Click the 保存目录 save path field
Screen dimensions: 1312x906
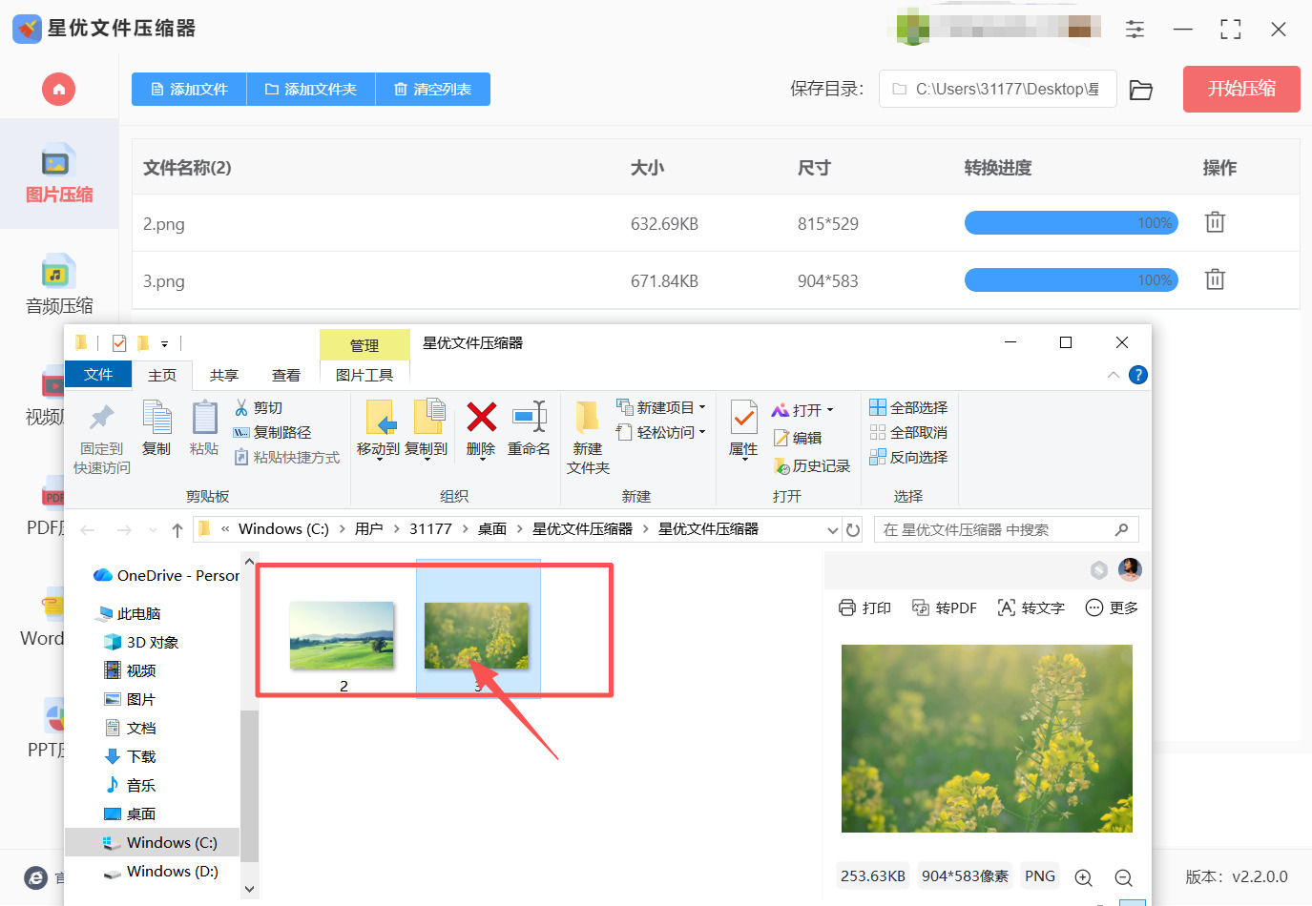[998, 90]
